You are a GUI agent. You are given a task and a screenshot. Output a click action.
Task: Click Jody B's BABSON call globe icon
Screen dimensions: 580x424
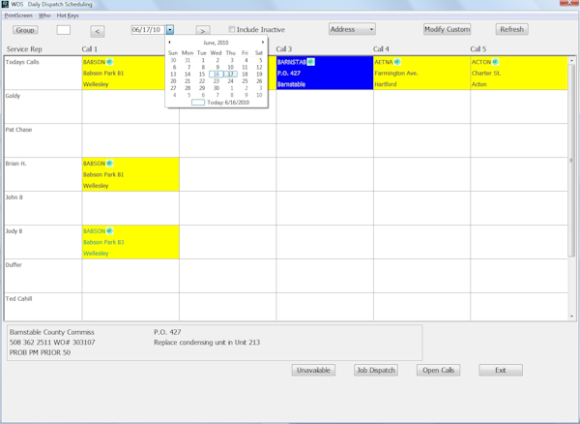[x=110, y=231]
